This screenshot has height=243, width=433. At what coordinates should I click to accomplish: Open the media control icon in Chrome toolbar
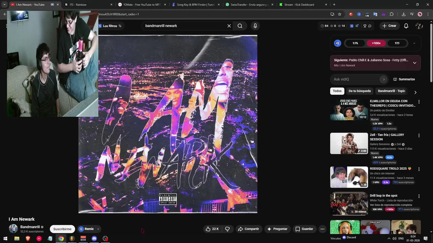(x=412, y=14)
